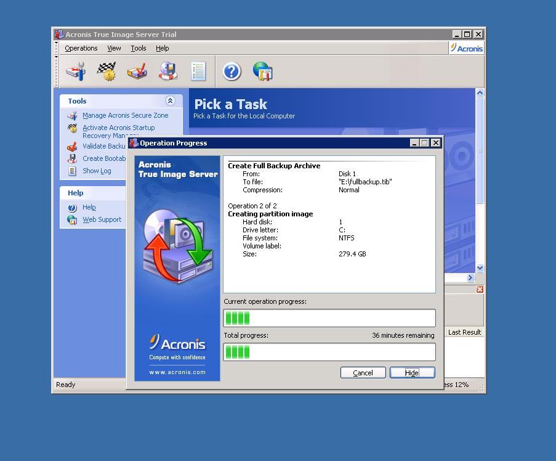The height and width of the screenshot is (461, 556).
Task: Click the Total progress bar
Action: click(329, 352)
